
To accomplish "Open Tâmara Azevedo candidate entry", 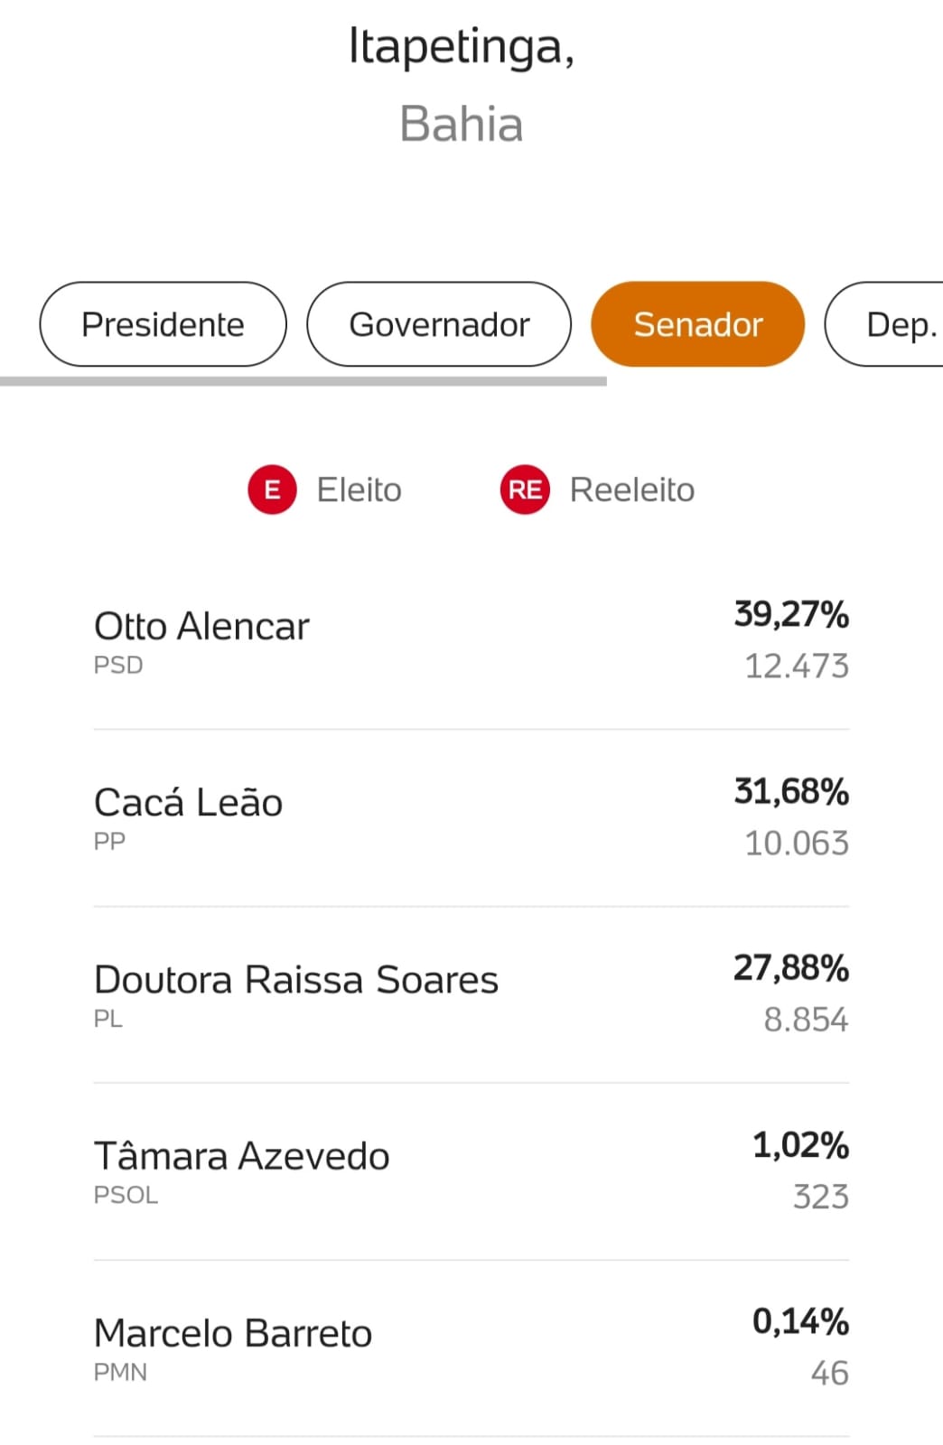I will pos(471,1172).
